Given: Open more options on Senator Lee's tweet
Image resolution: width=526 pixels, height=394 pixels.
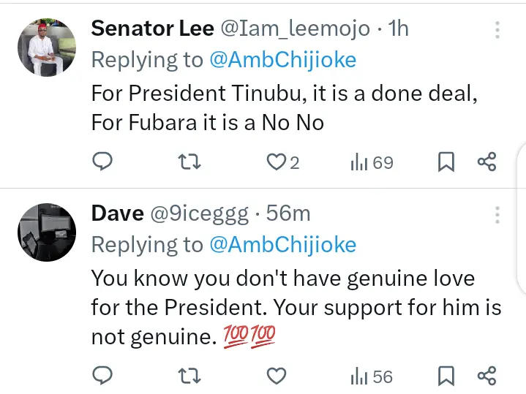Looking at the screenshot, I should click(497, 30).
